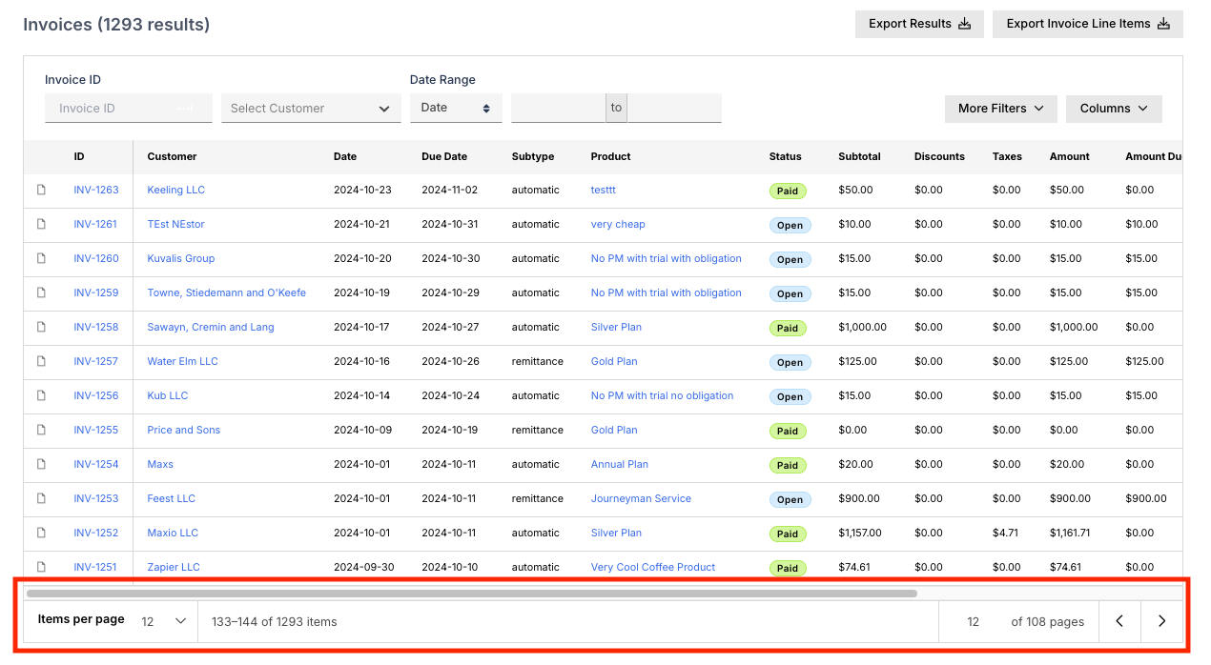This screenshot has width=1211, height=665.
Task: Go to next page arrow
Action: pos(1161,621)
